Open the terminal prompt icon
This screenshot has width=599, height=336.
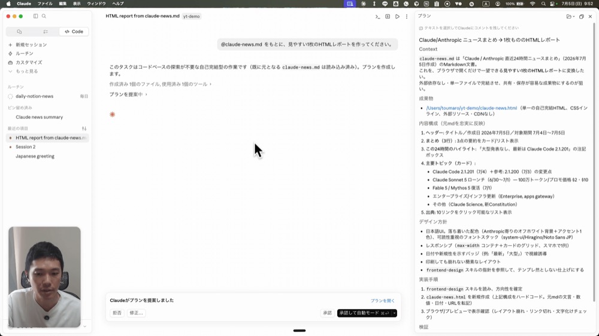point(377,16)
